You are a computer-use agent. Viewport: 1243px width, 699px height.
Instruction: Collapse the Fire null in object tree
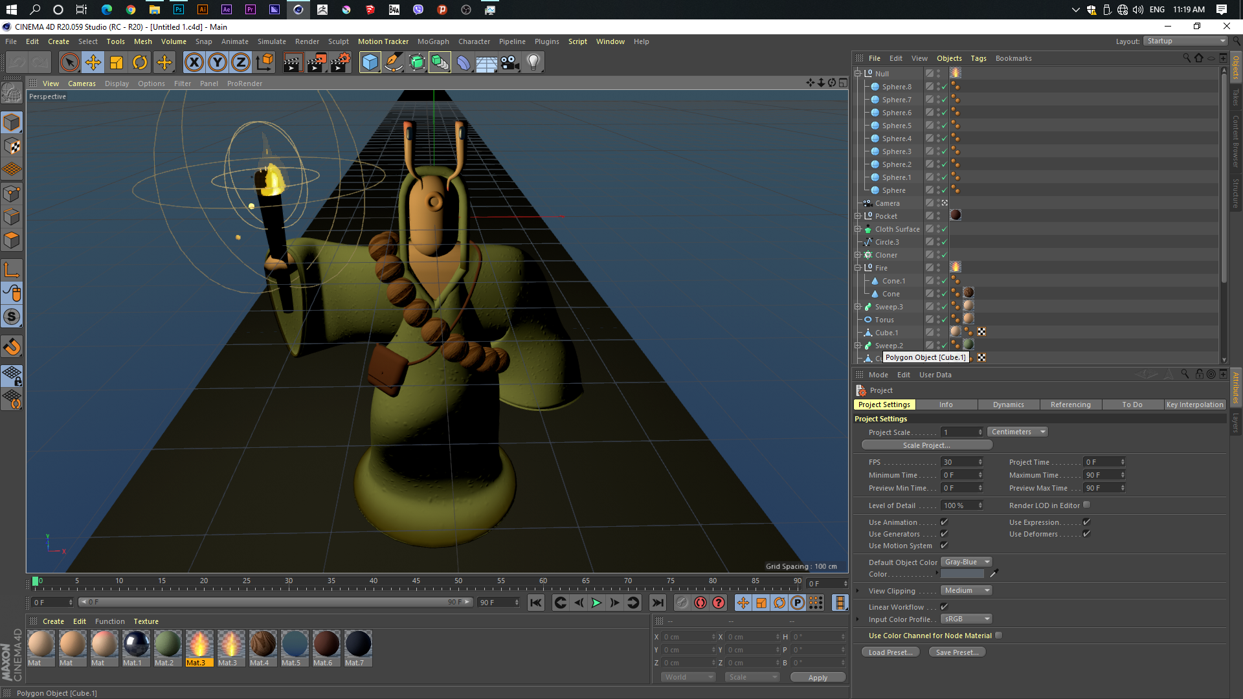click(x=858, y=267)
